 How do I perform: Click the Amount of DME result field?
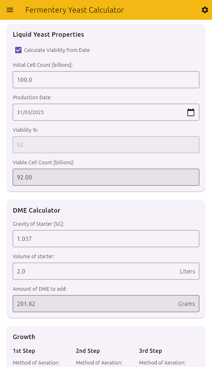coord(106,304)
